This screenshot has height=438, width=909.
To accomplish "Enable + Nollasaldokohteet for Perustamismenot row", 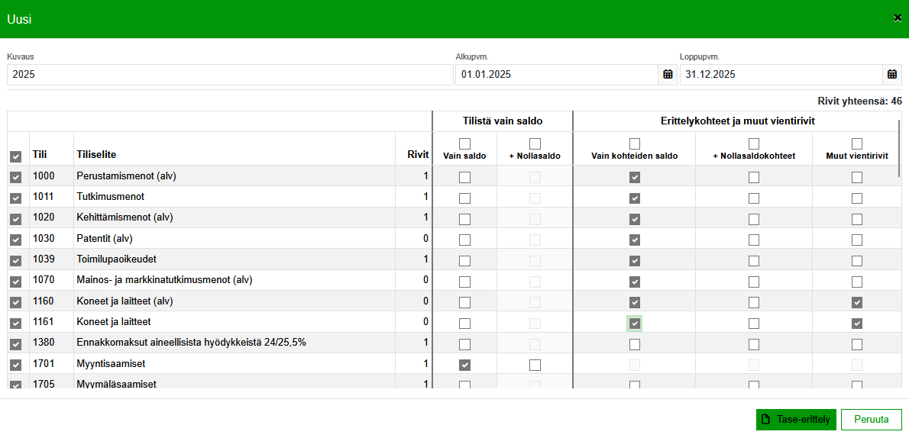I will [754, 177].
